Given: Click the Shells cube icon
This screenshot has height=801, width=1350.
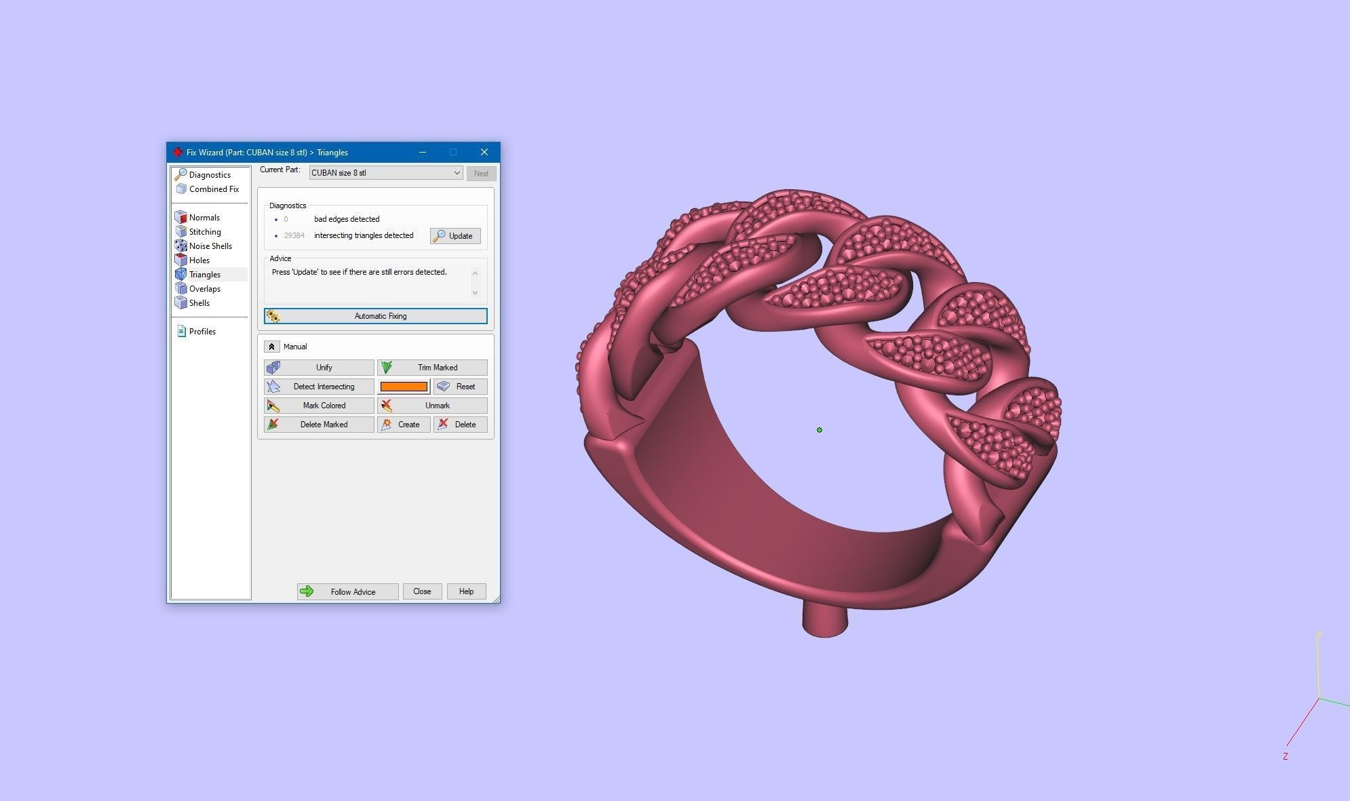Looking at the screenshot, I should click(180, 303).
